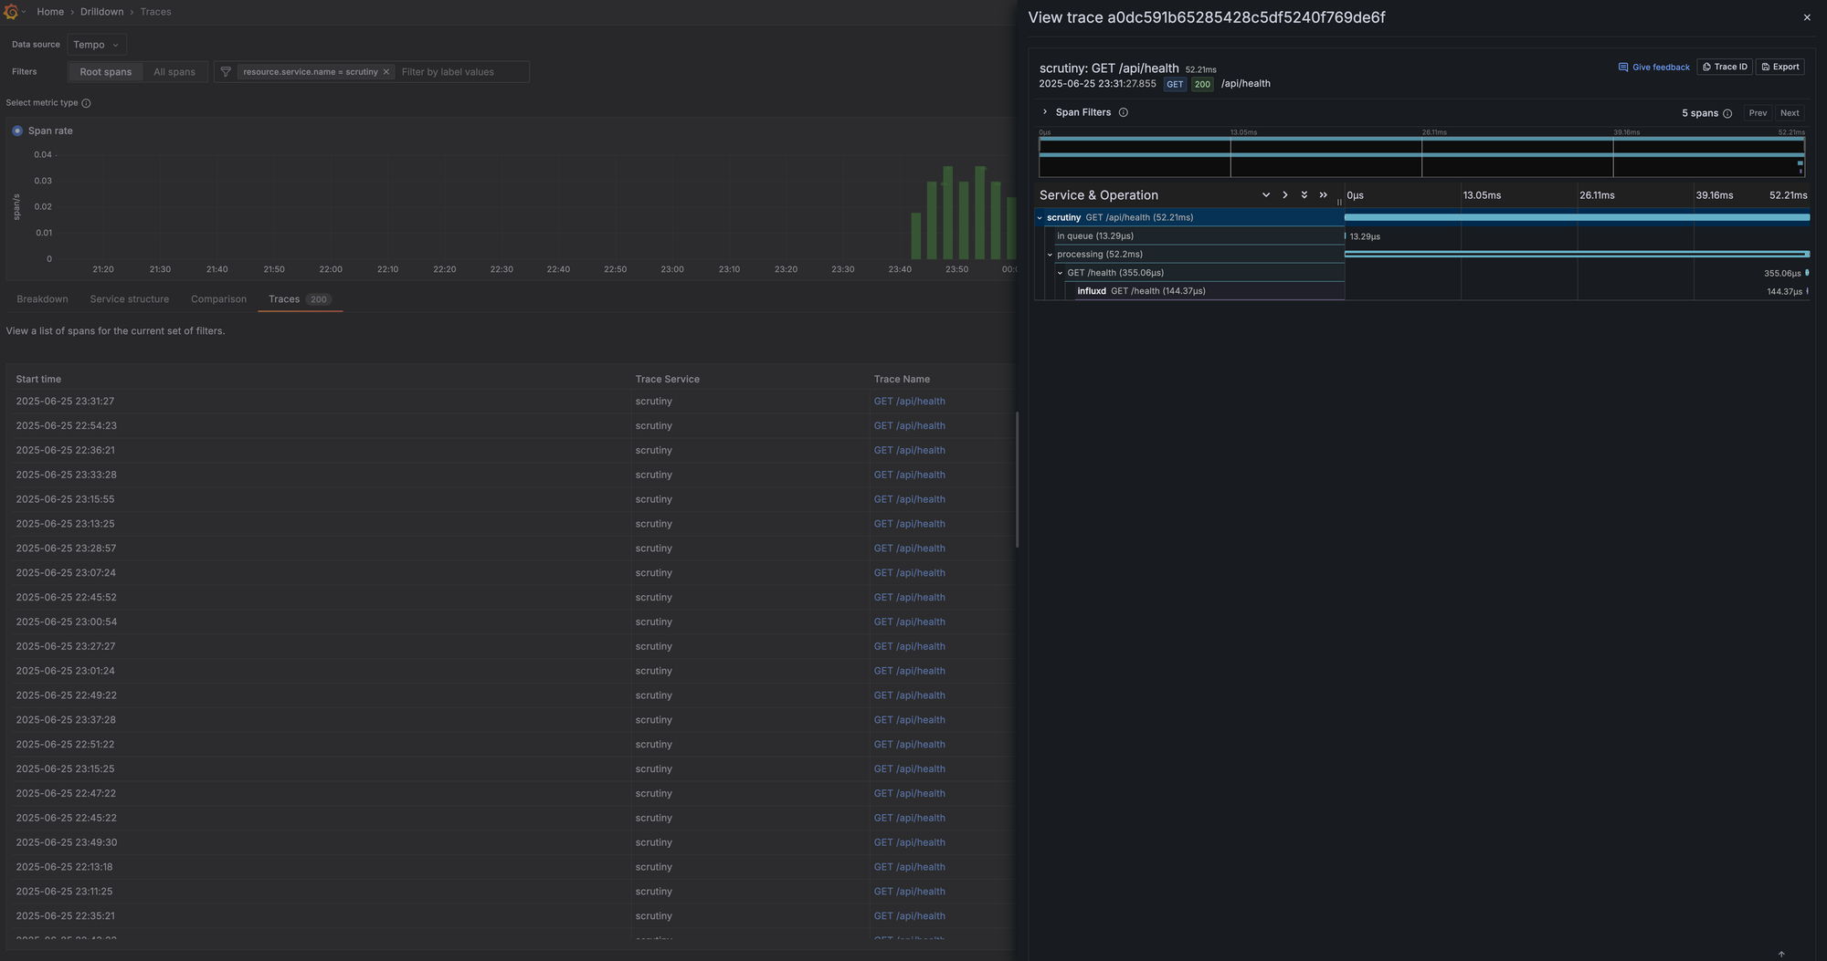Click the processing span timeline bar
The image size is (1827, 961).
click(x=1577, y=254)
